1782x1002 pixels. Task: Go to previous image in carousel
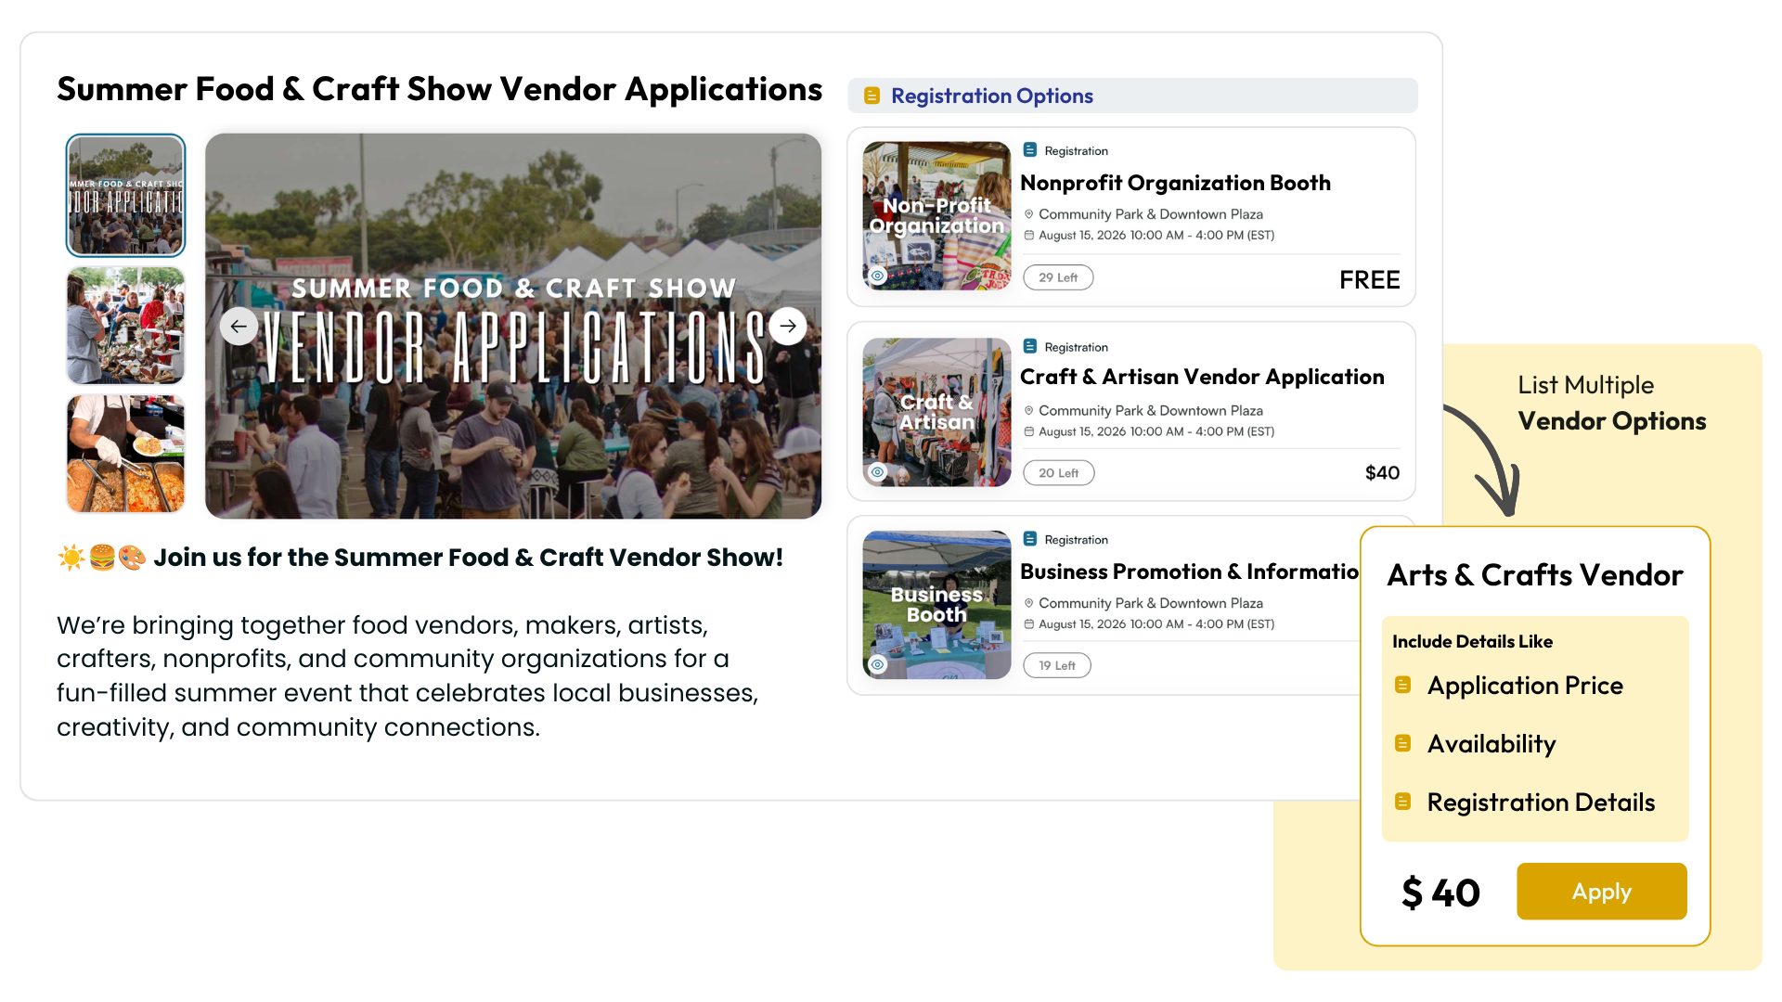(x=239, y=327)
